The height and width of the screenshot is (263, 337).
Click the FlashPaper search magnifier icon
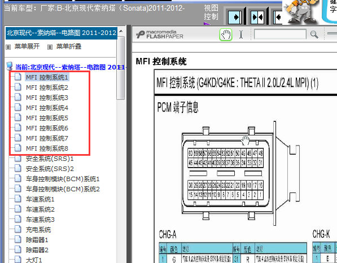point(314,34)
